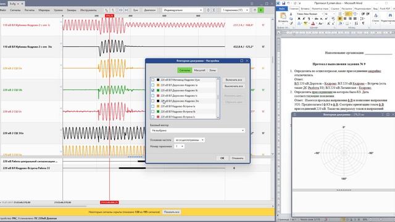The image size is (395, 222).
Task: Open the Номер гармоники dropdown
Action: point(179,146)
